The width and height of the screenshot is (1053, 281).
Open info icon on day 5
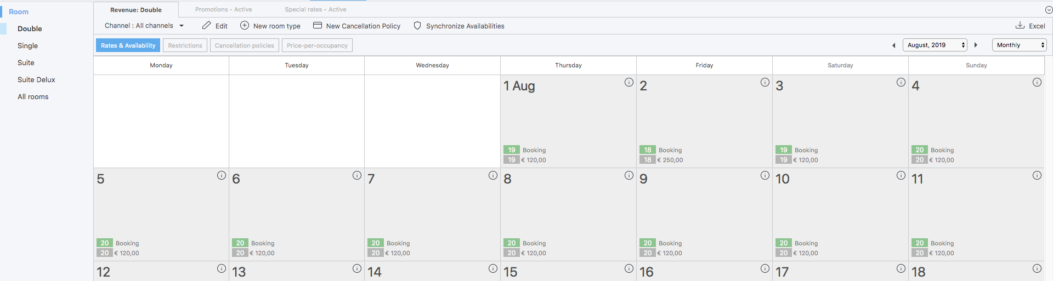[222, 175]
